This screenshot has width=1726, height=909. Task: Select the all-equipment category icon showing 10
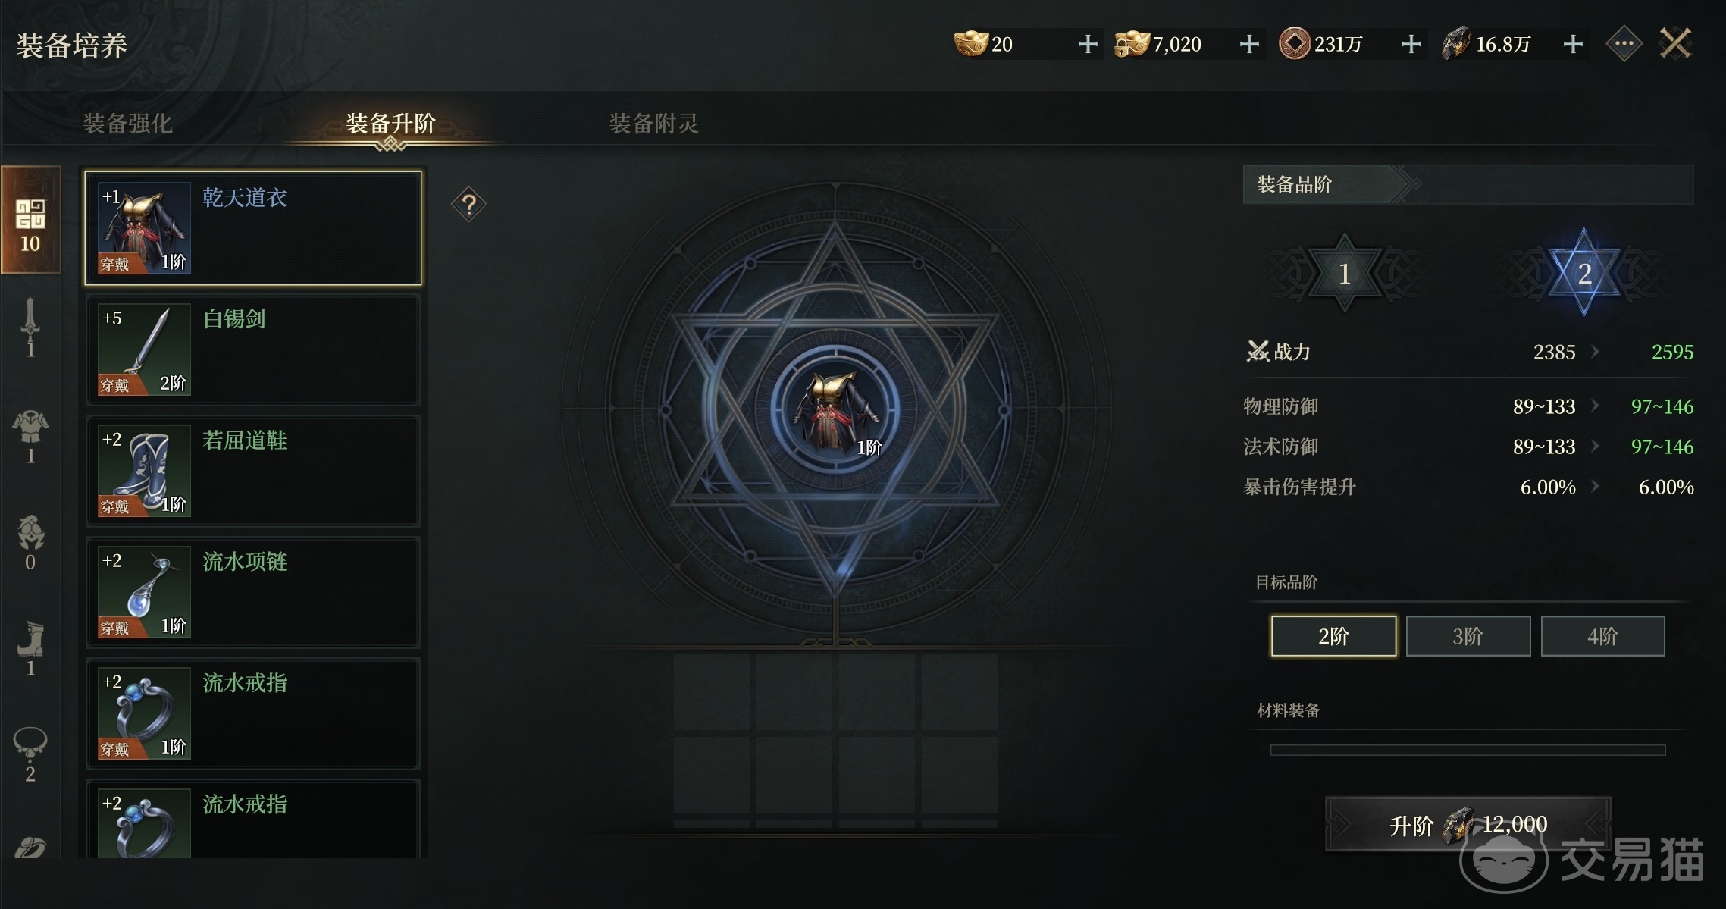[30, 220]
